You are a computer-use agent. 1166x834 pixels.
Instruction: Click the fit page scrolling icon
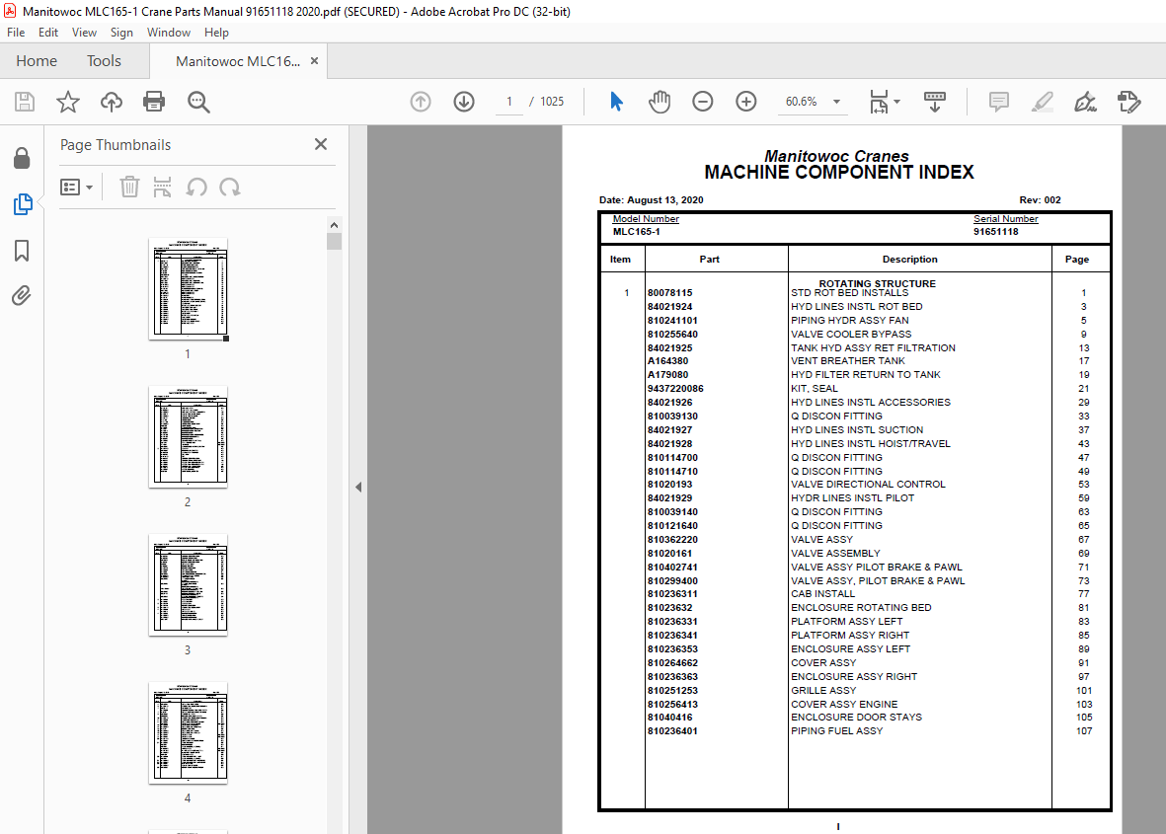(879, 101)
